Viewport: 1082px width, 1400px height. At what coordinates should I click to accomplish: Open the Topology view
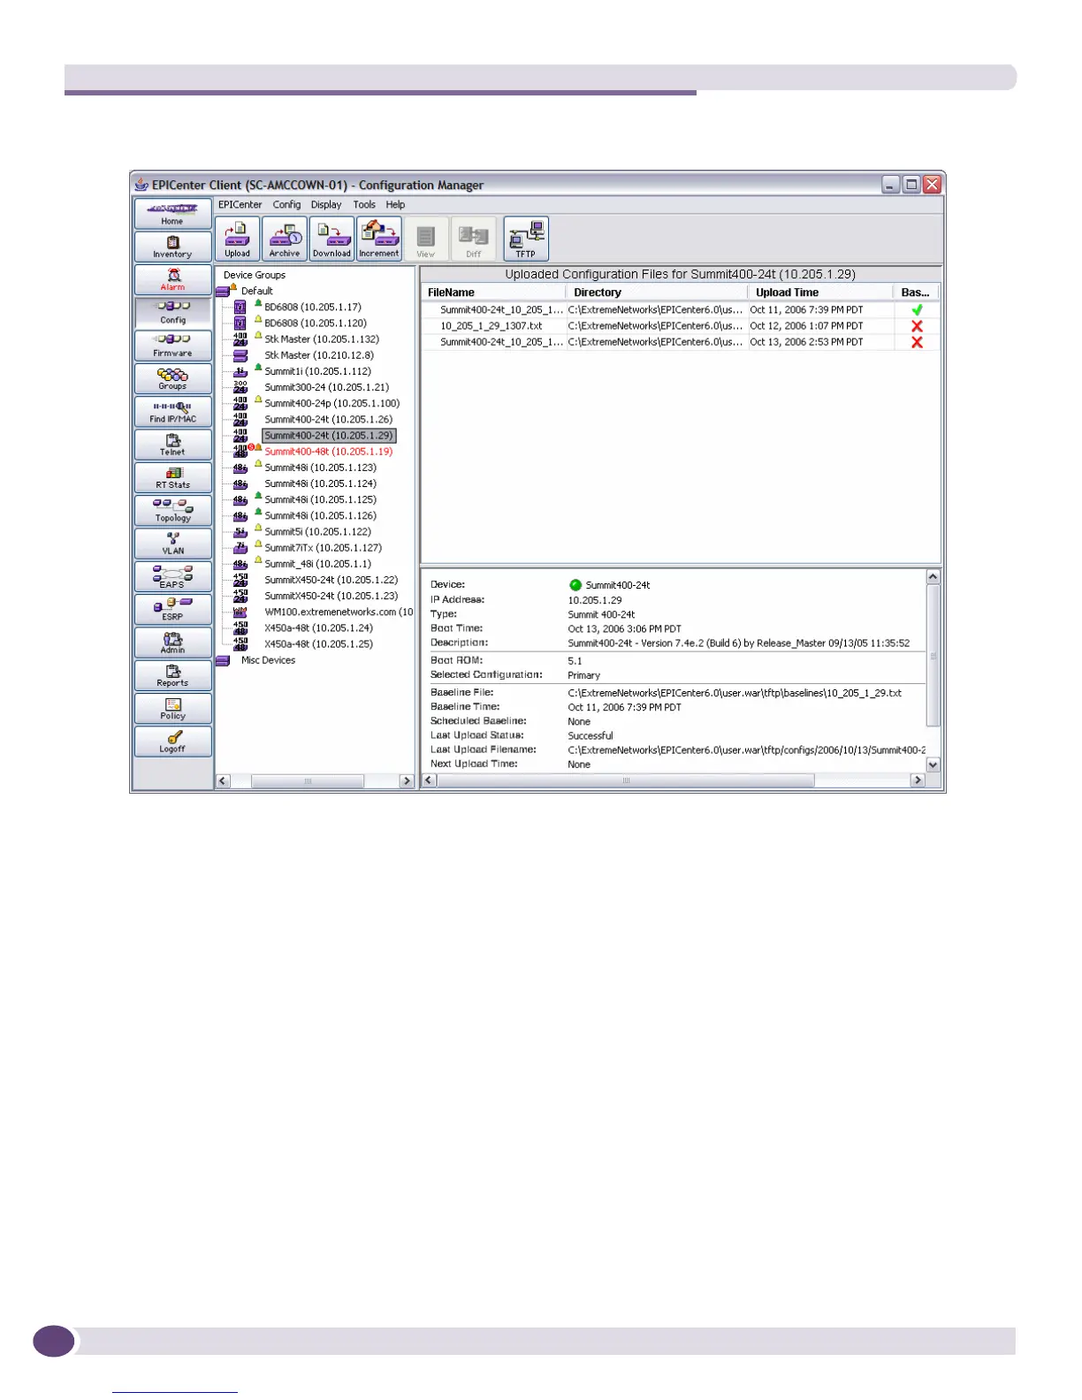pos(173,511)
